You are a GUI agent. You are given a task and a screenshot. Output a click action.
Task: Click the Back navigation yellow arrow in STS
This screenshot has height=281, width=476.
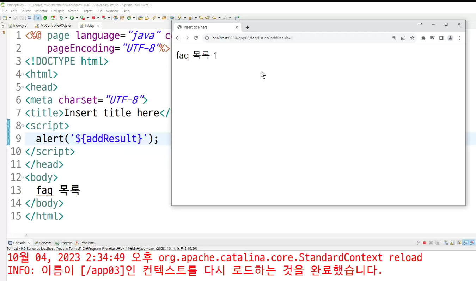[x=214, y=18]
